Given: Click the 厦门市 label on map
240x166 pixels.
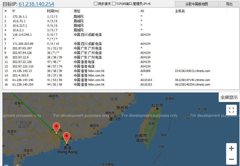Looking at the screenshot, I should click(115, 119).
